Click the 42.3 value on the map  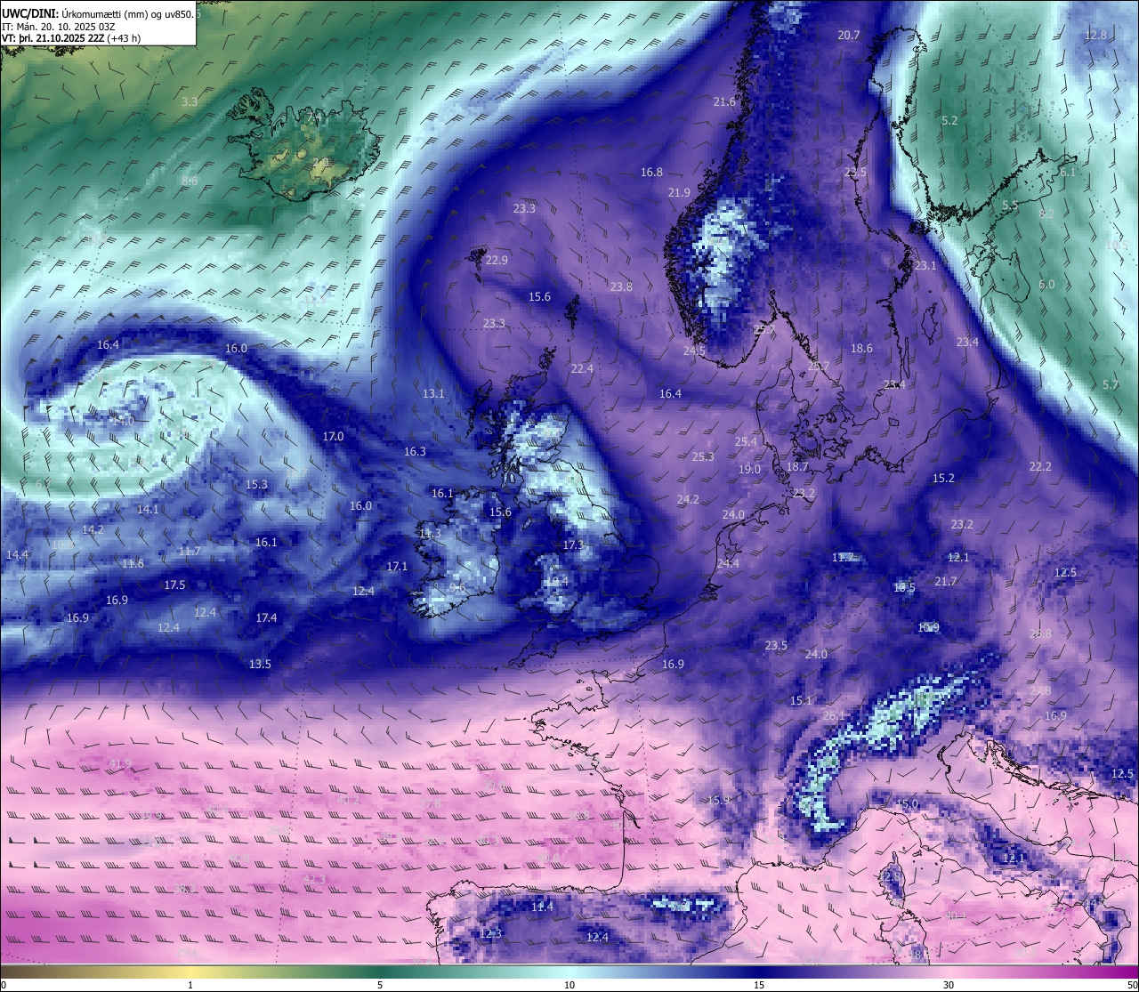click(x=314, y=880)
